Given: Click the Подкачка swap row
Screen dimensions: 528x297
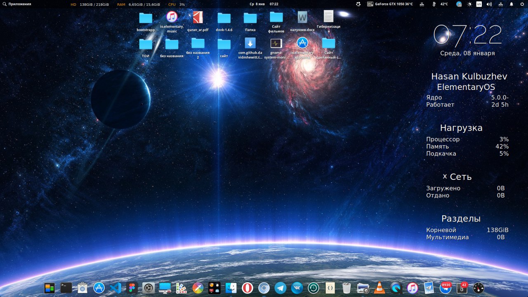Looking at the screenshot, I should point(467,153).
